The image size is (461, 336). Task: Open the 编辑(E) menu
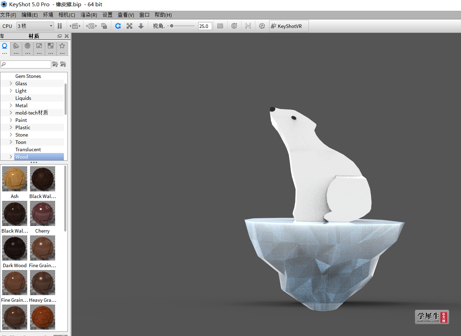[x=30, y=15]
